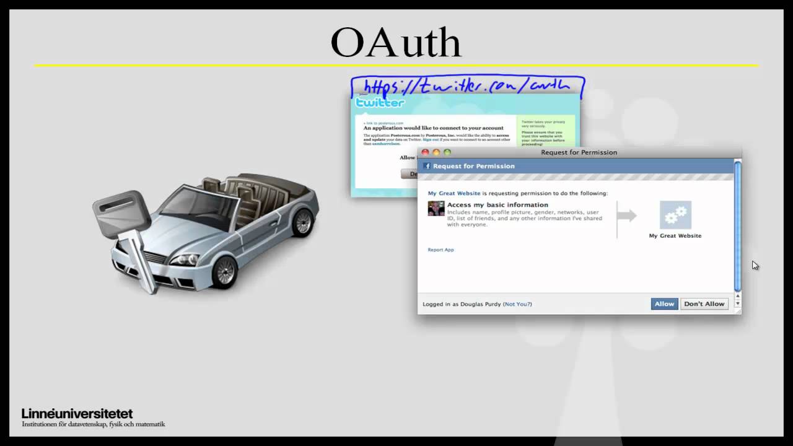Screen dimensions: 793x446
Task: Click the partially hidden Deny button in the Twitter window
Action: 410,174
